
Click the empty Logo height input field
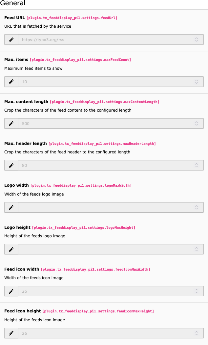(105, 249)
